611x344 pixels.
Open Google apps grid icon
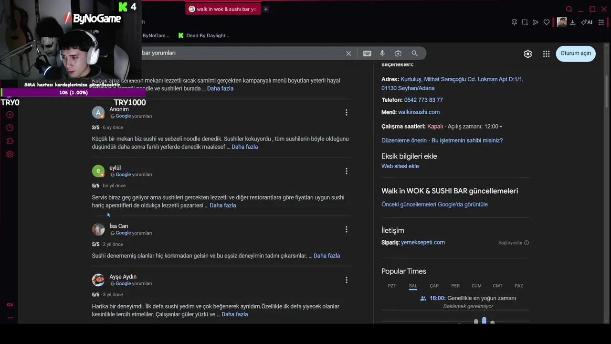(547, 54)
